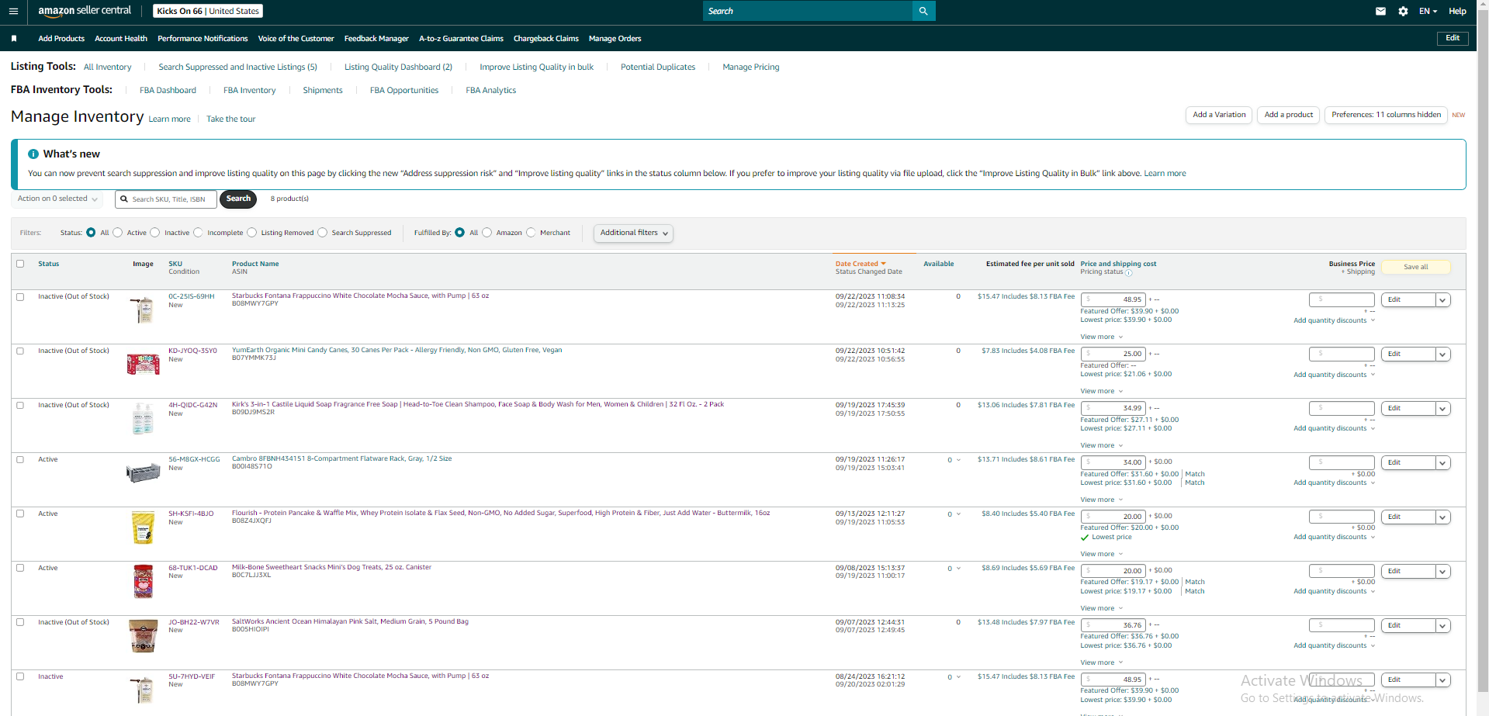The width and height of the screenshot is (1489, 716).
Task: Open the Kirk's Castile Soap product image
Action: [x=143, y=418]
